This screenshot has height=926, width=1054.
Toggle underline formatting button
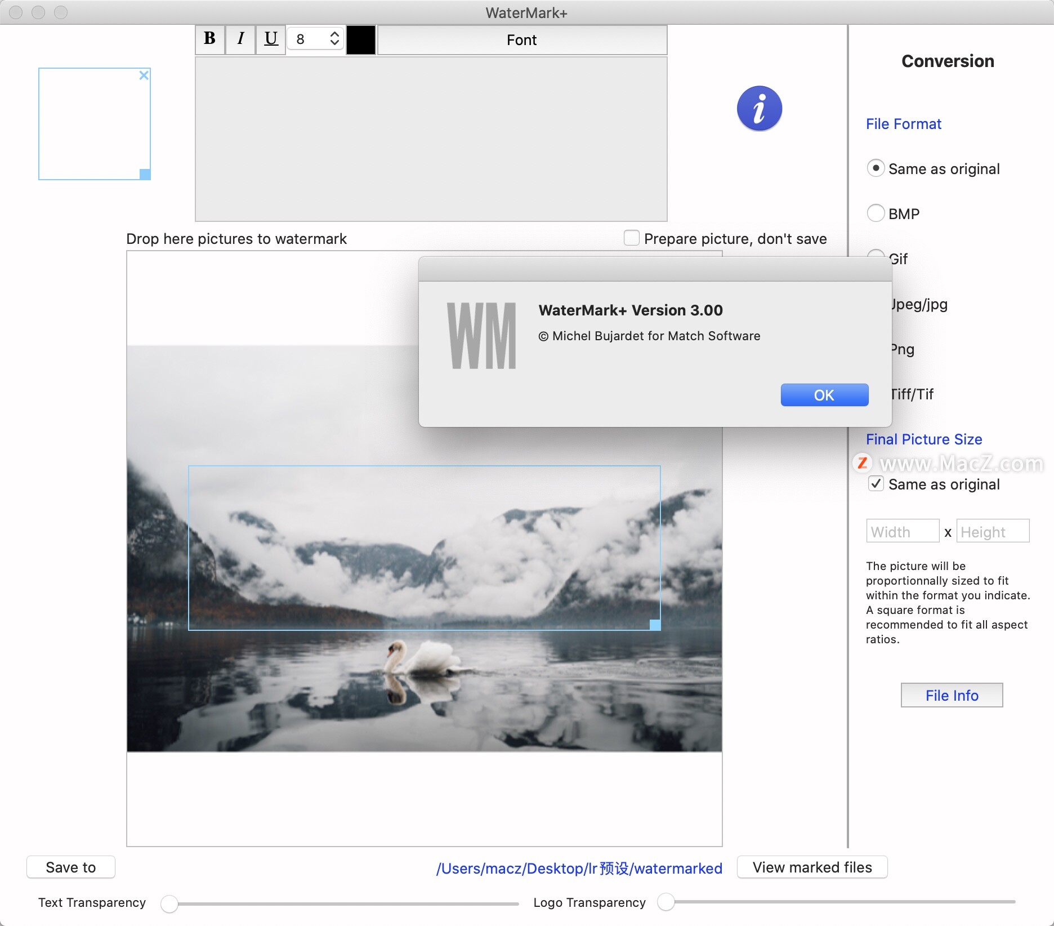point(271,39)
